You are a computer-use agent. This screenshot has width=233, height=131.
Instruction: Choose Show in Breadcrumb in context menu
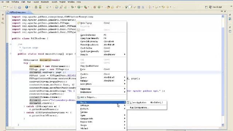[102, 45]
